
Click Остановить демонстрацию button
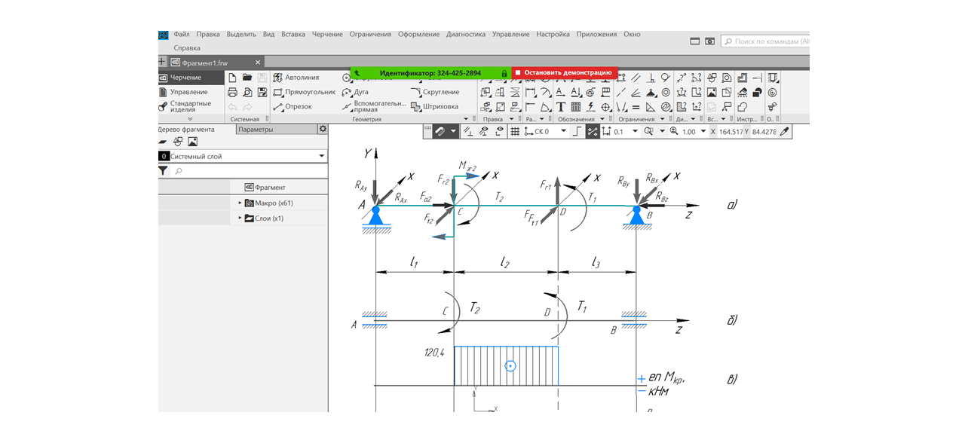pyautogui.click(x=564, y=73)
